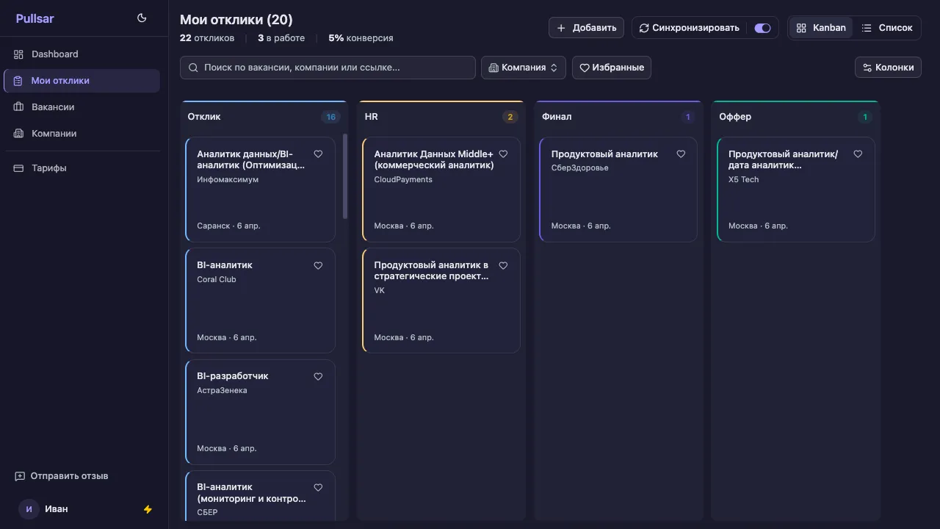Toggle the auto-sync switch
940x529 pixels.
762,28
